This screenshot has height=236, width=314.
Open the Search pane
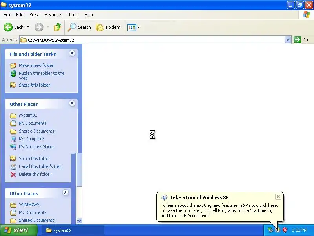[79, 27]
